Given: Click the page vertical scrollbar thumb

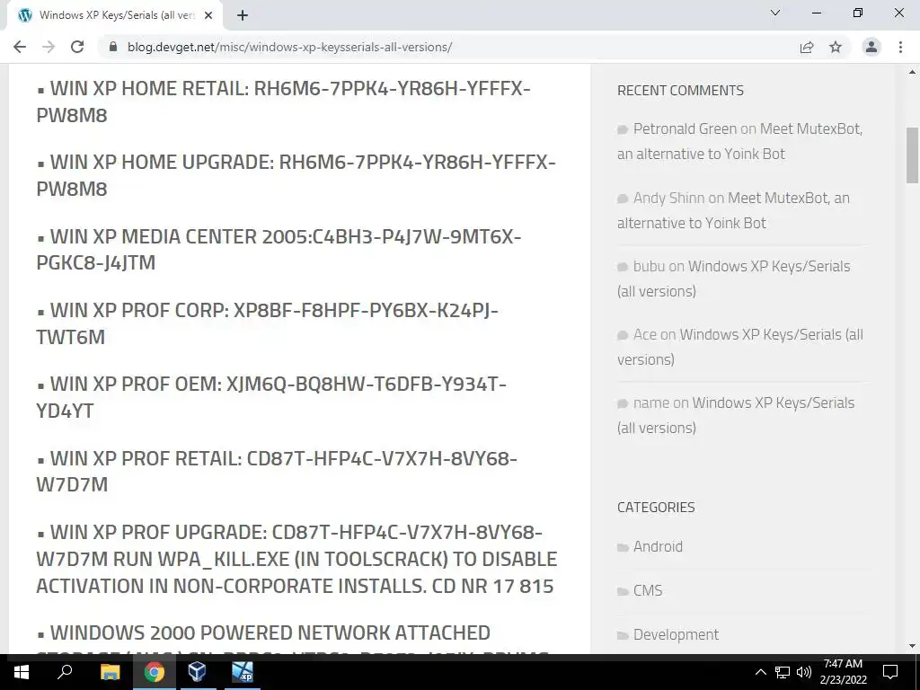Looking at the screenshot, I should pyautogui.click(x=913, y=155).
